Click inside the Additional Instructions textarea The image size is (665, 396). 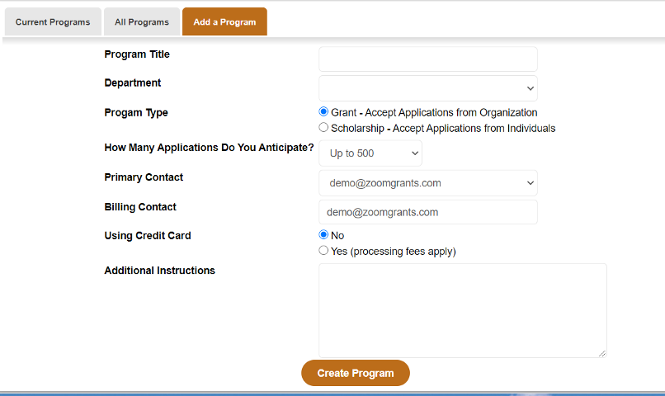coord(463,310)
